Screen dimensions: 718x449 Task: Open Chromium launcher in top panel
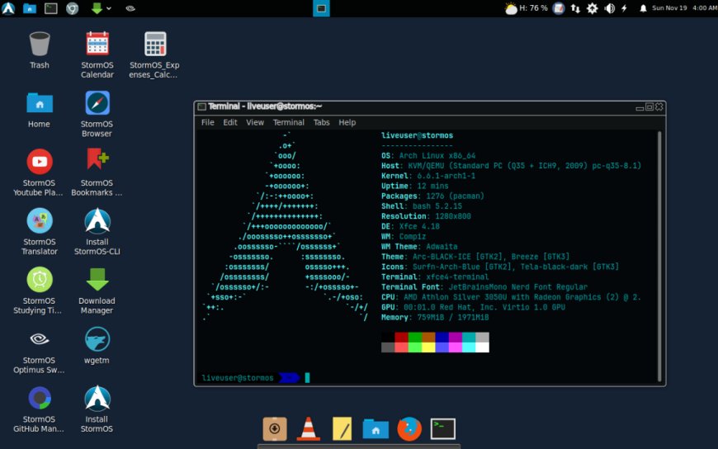click(73, 8)
